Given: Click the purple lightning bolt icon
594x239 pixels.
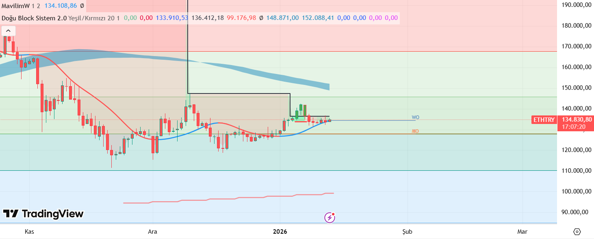Looking at the screenshot, I should (330, 218).
